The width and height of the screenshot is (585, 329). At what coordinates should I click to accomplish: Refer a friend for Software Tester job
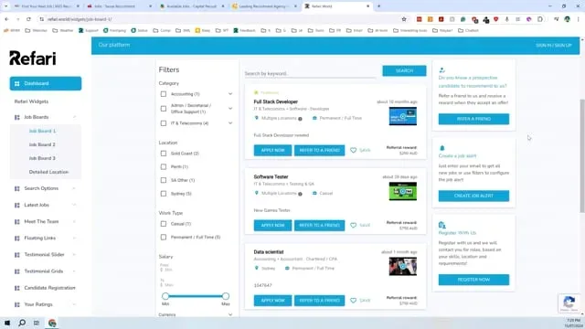click(319, 226)
